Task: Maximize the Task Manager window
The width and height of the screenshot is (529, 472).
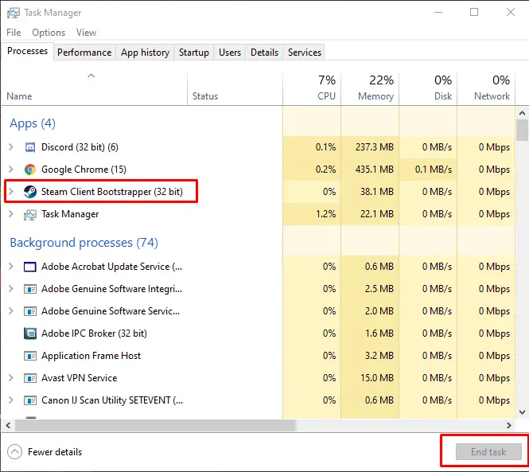Action: pyautogui.click(x=474, y=12)
